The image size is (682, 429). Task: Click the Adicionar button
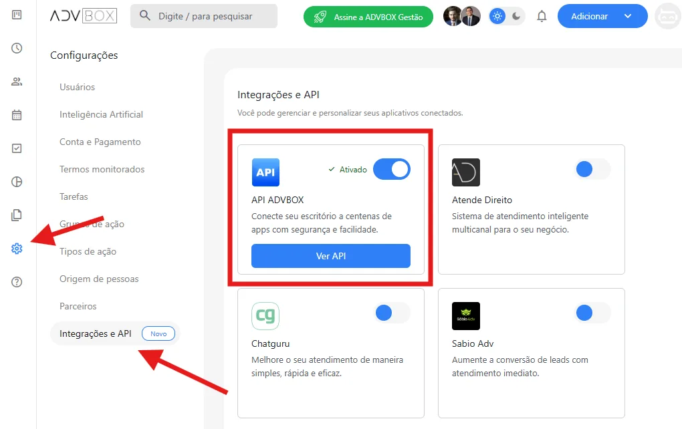coord(602,16)
